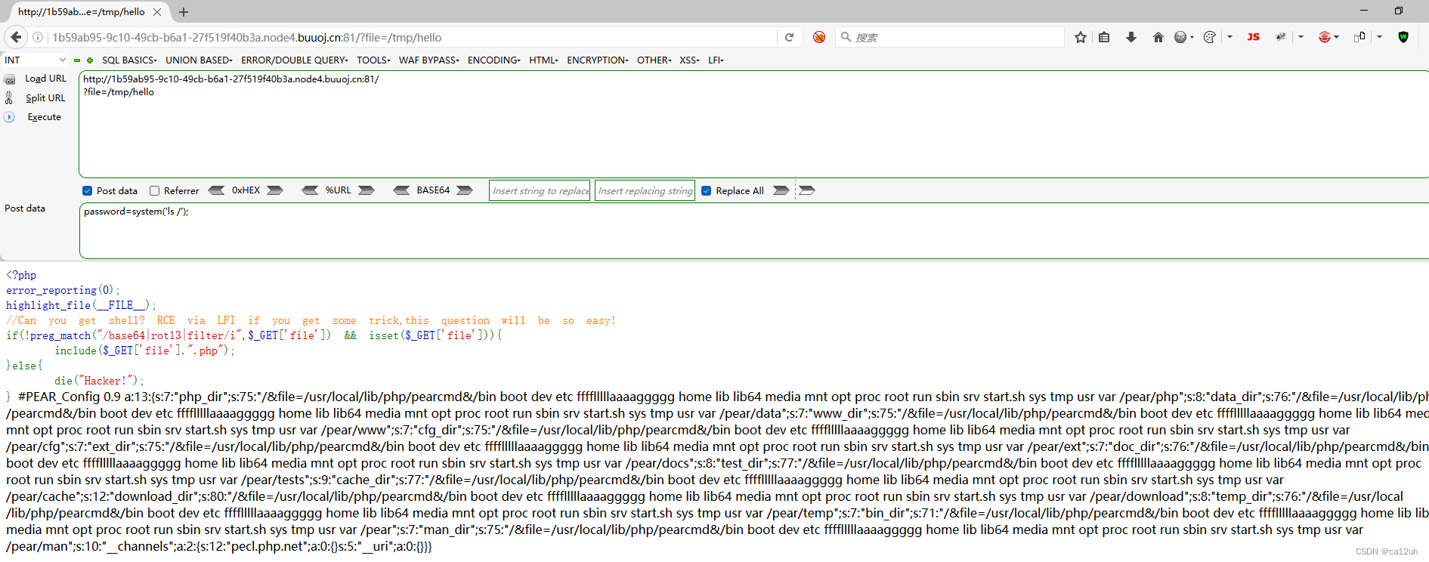Open the INT type dropdown
The height and width of the screenshot is (562, 1429).
click(x=36, y=60)
